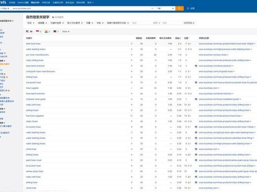This screenshot has width=257, height=192.
Task: Click the include-keyword filter input field
Action: pos(142,23)
